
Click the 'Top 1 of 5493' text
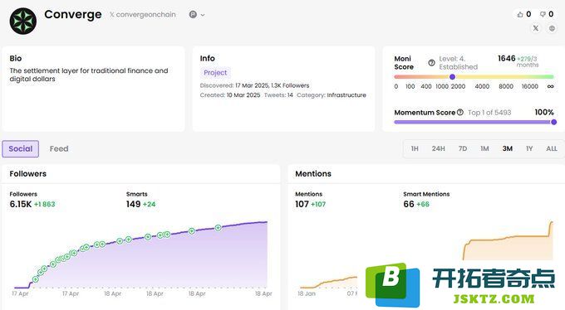(489, 113)
